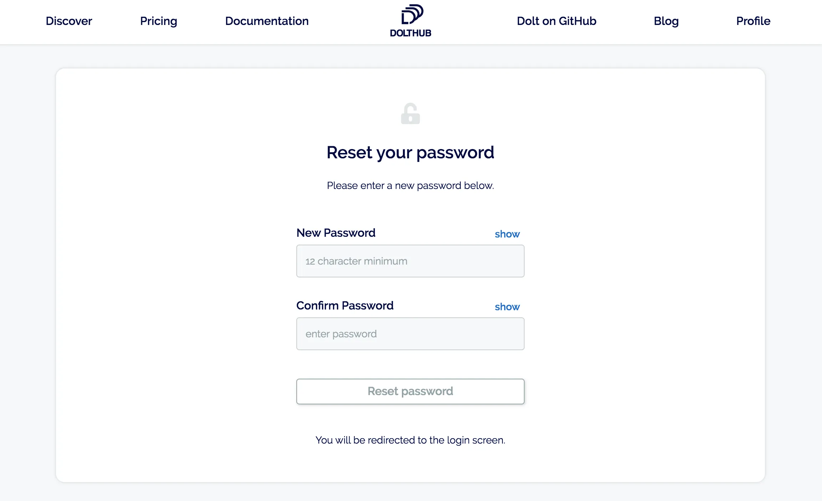This screenshot has width=822, height=501.
Task: Open the Blog page
Action: click(x=666, y=21)
